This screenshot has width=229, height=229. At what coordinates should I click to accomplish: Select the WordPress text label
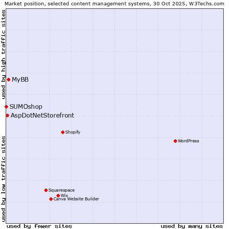(x=189, y=141)
